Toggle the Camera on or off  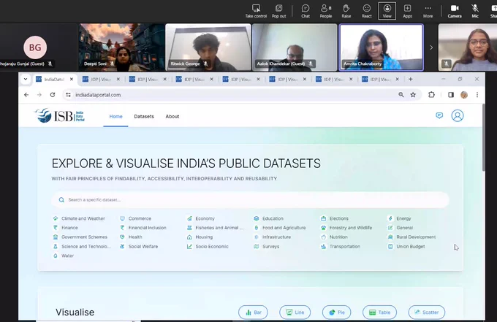pos(455,11)
